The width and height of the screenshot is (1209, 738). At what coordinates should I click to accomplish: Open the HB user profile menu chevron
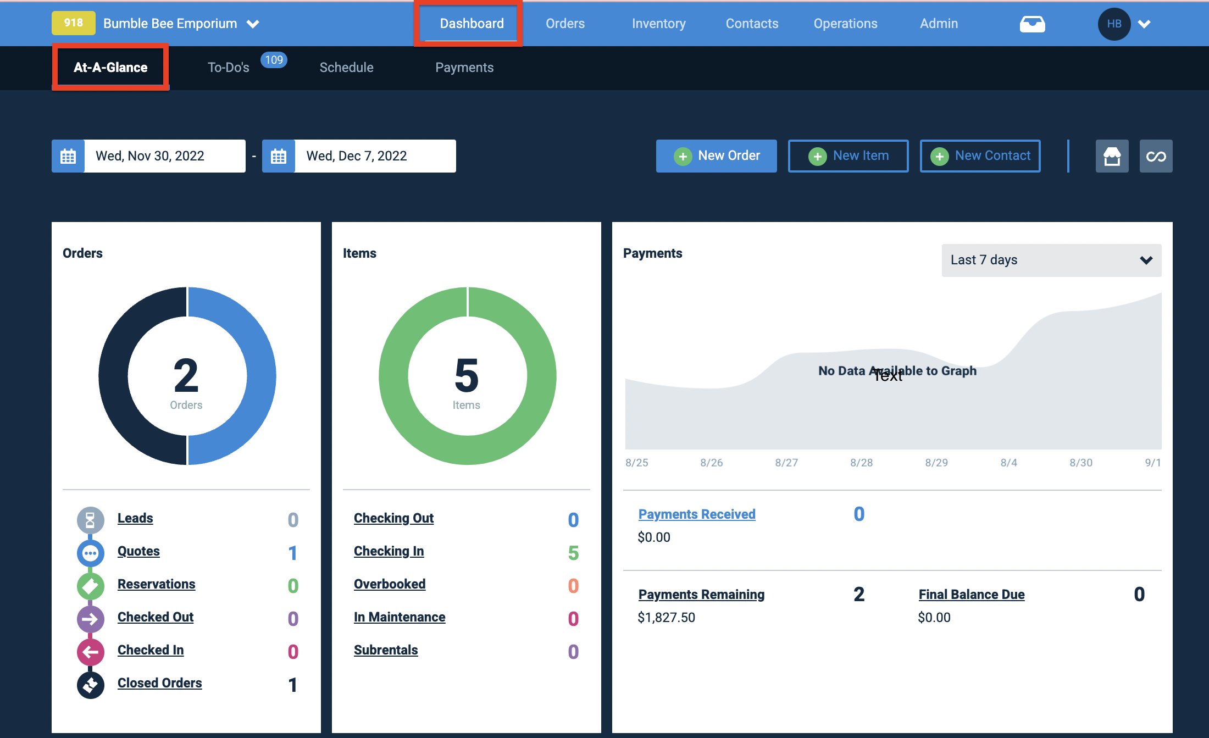[x=1144, y=24]
